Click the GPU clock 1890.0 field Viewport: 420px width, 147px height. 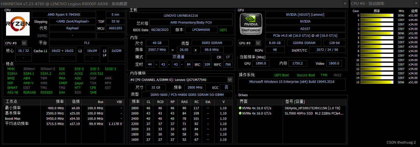261,63
